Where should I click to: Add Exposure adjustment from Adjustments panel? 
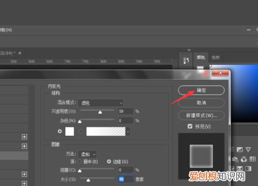[239, 149]
